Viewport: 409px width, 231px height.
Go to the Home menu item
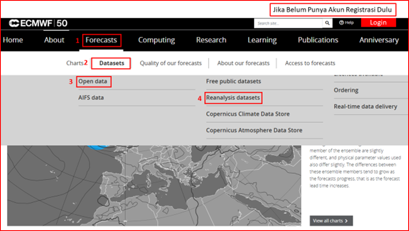(13, 40)
